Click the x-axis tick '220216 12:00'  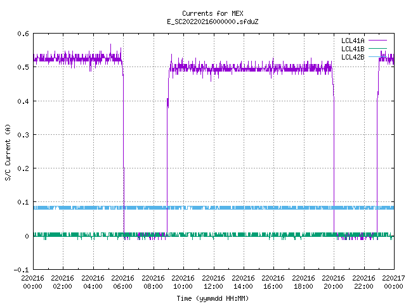tap(213, 282)
